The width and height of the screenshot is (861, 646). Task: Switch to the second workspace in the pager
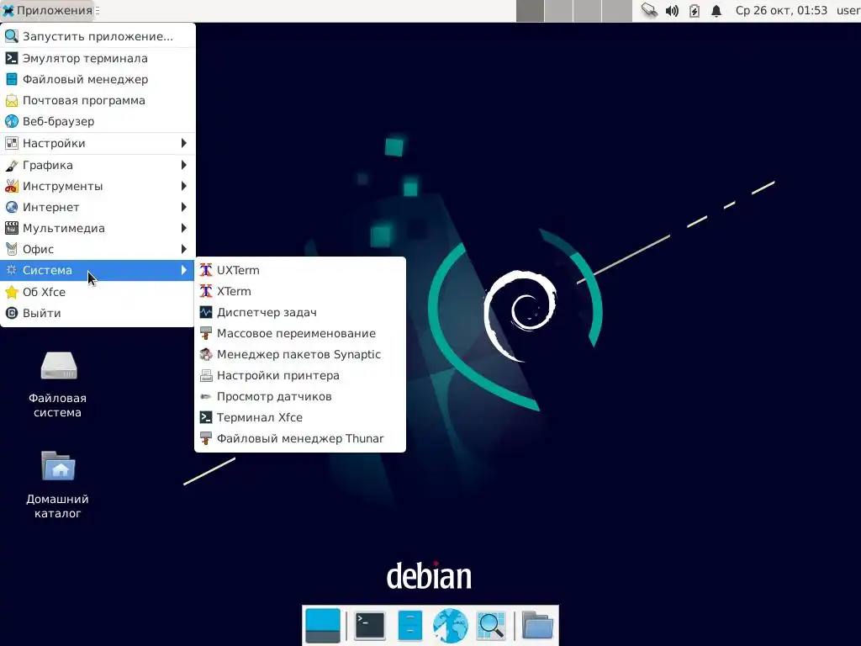point(558,11)
